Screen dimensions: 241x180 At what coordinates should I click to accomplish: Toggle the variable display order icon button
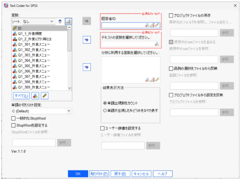(68, 22)
